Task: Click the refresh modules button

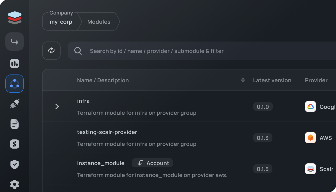Action: (51, 51)
